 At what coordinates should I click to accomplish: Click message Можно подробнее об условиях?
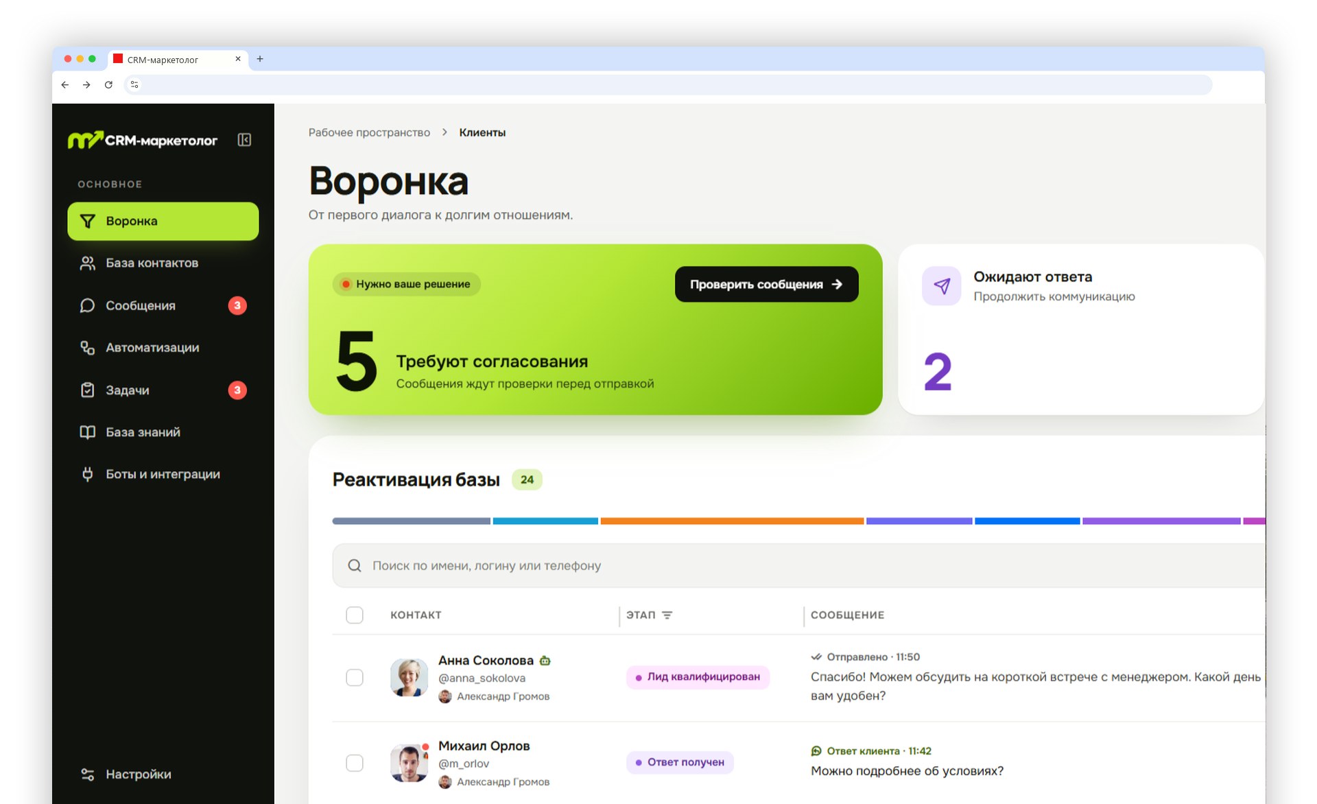pos(907,771)
